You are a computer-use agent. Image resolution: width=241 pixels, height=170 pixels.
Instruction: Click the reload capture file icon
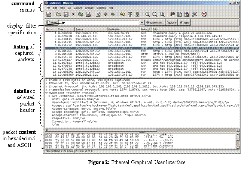[x=80, y=14]
